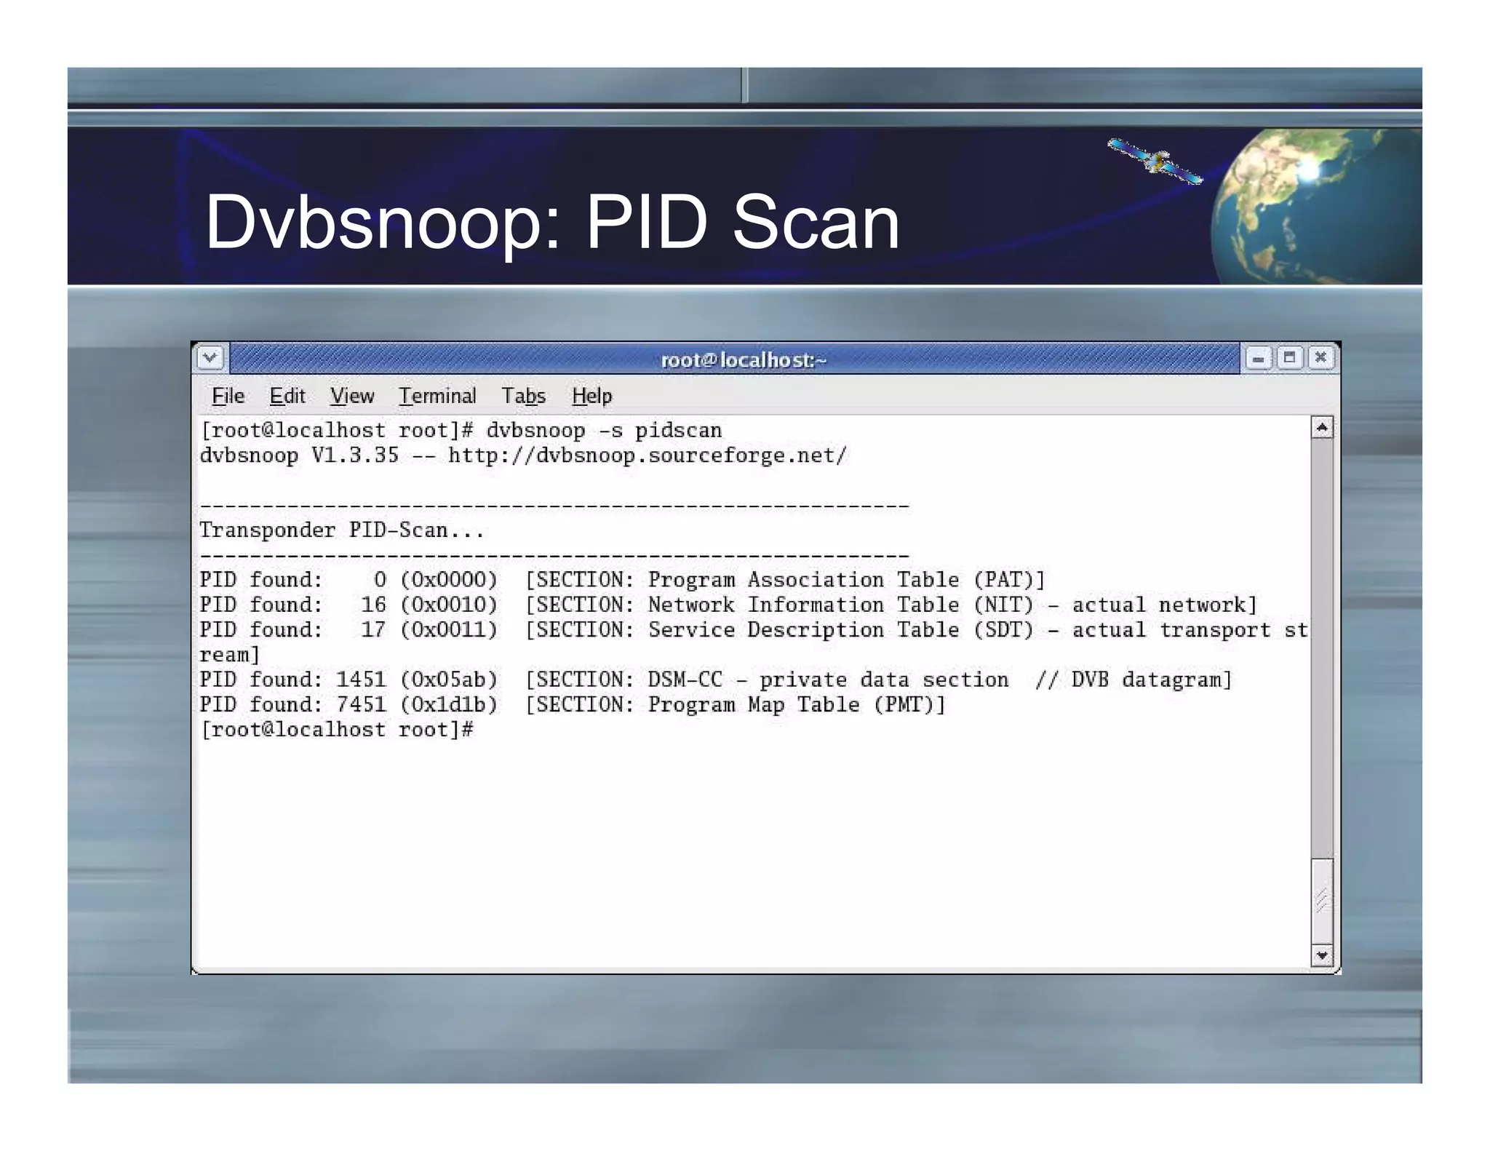This screenshot has height=1151, width=1490.
Task: Click 'Transponder PID-Scan...' line
Action: [342, 530]
